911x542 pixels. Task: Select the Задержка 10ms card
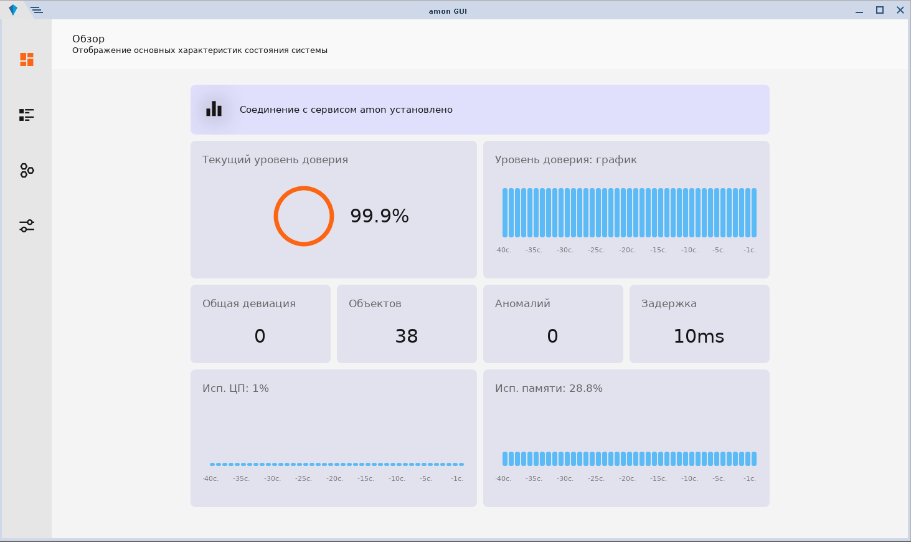(x=699, y=324)
